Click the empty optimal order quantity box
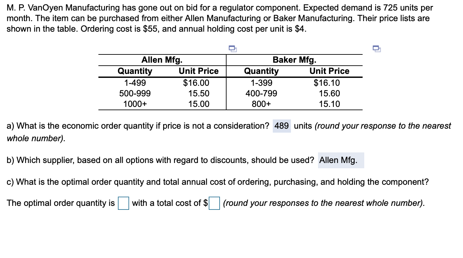463x258 pixels. pos(123,204)
